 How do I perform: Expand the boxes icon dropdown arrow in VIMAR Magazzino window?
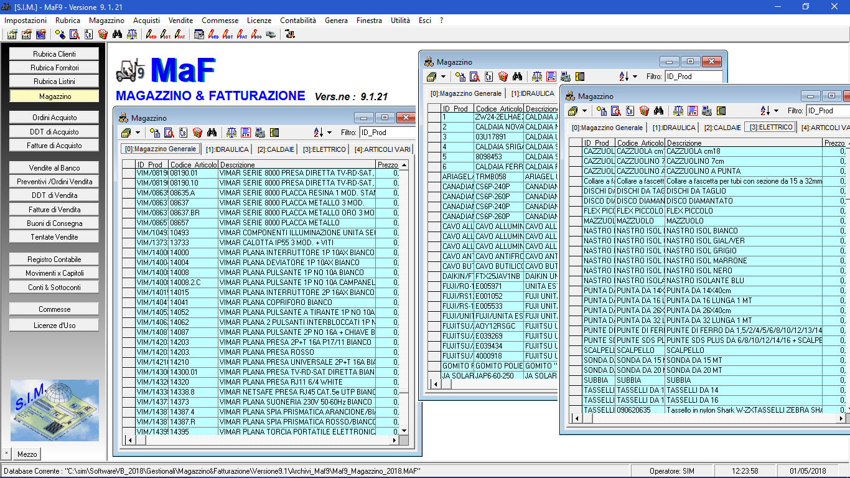click(x=138, y=133)
